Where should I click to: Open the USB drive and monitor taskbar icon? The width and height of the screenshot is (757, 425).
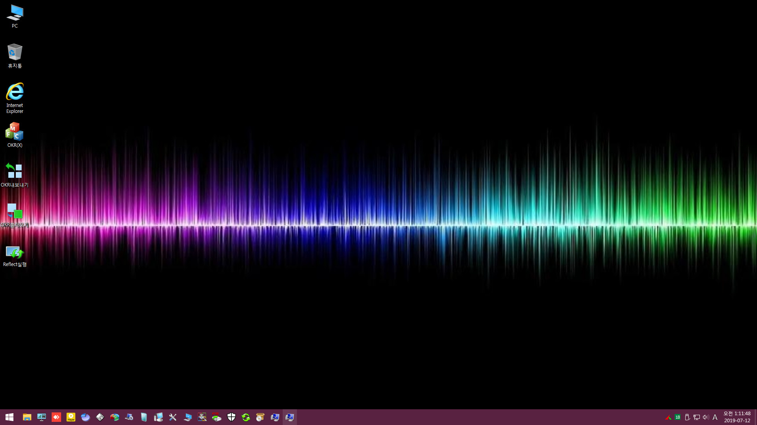tap(158, 417)
